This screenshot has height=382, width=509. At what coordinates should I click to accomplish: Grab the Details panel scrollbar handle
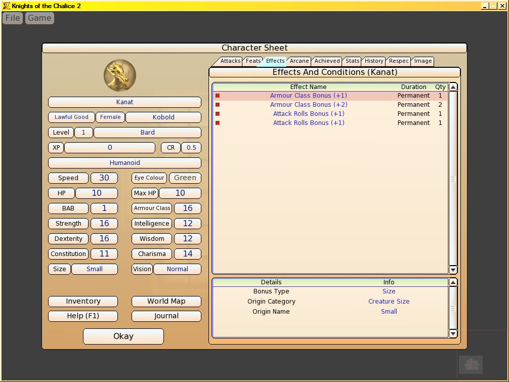[453, 308]
